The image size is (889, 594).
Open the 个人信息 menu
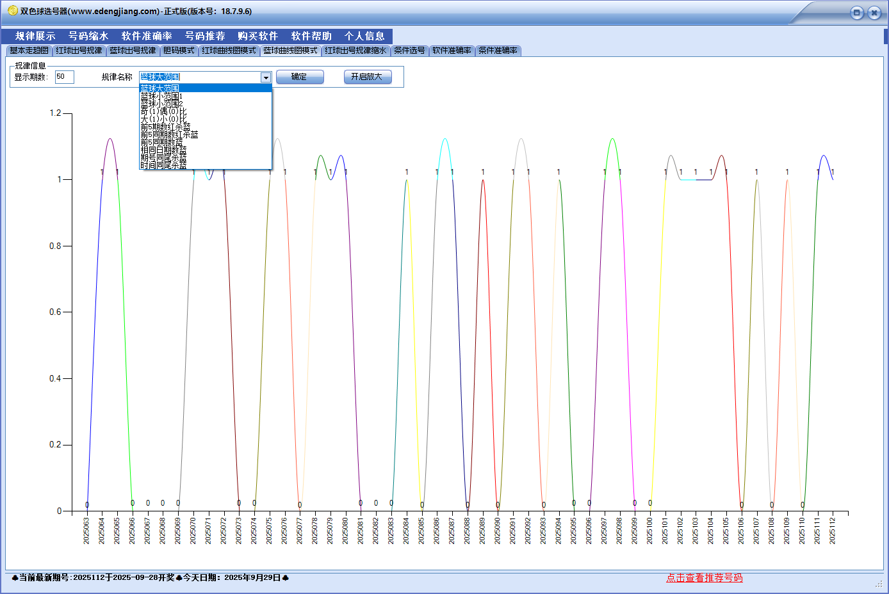[364, 36]
